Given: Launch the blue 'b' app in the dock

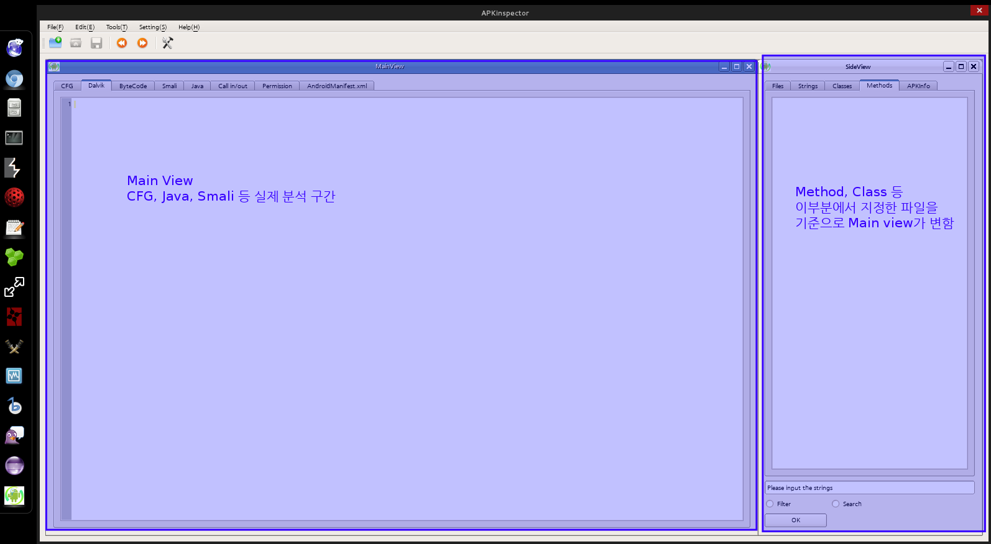Looking at the screenshot, I should 14,406.
